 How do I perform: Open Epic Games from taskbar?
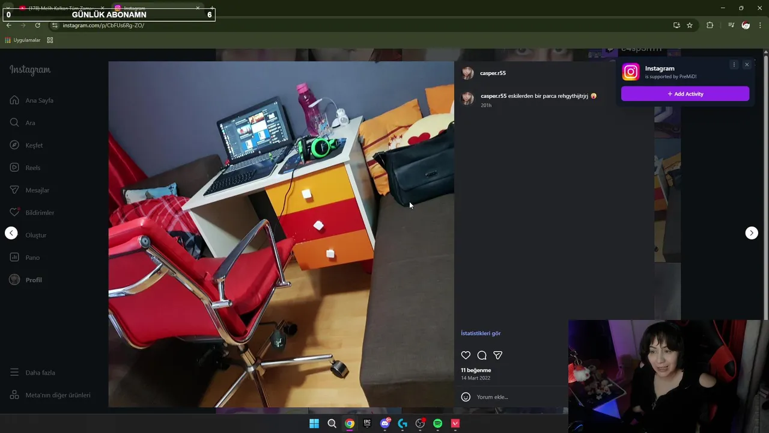(367, 423)
